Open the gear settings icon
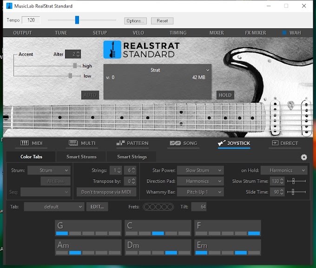The width and height of the screenshot is (316, 268). 304,157
